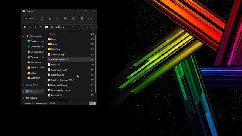The height and width of the screenshot is (136, 242).
Task: Select the FrostyModManager application
Action: [60, 85]
